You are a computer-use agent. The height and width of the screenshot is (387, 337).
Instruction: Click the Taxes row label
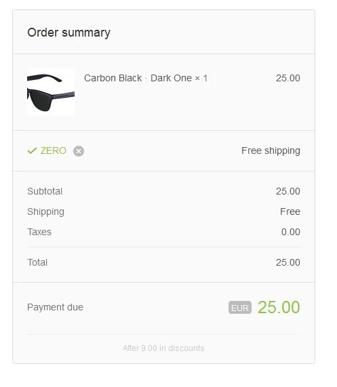tap(39, 232)
